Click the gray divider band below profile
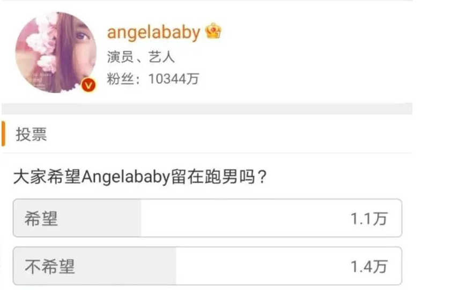Viewport: 451px width, 290px height. pyautogui.click(x=207, y=109)
